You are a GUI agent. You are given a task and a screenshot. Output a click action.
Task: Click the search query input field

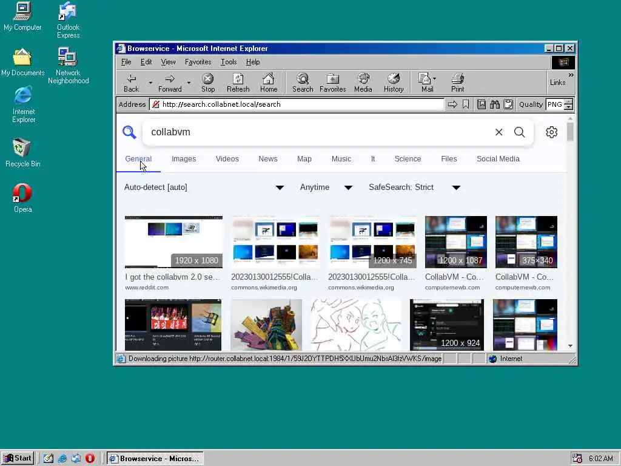click(319, 132)
